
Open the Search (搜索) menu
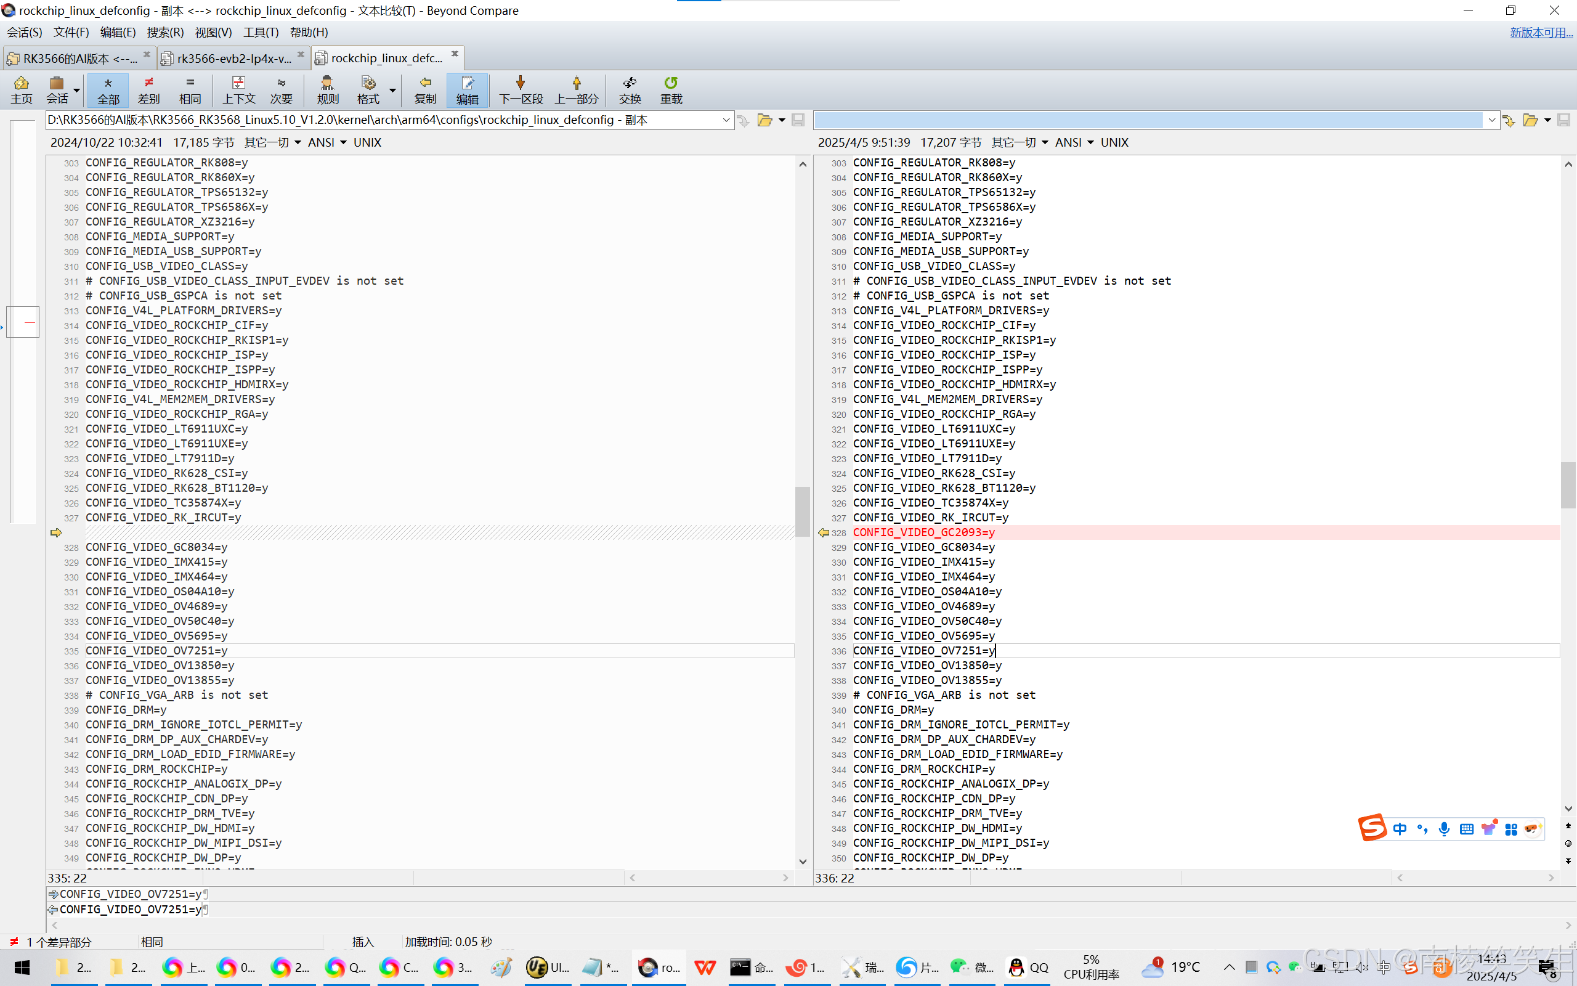click(x=165, y=32)
